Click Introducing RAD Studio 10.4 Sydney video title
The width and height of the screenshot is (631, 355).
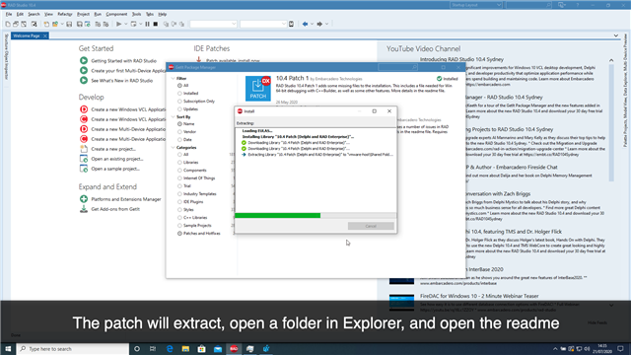pyautogui.click(x=461, y=59)
